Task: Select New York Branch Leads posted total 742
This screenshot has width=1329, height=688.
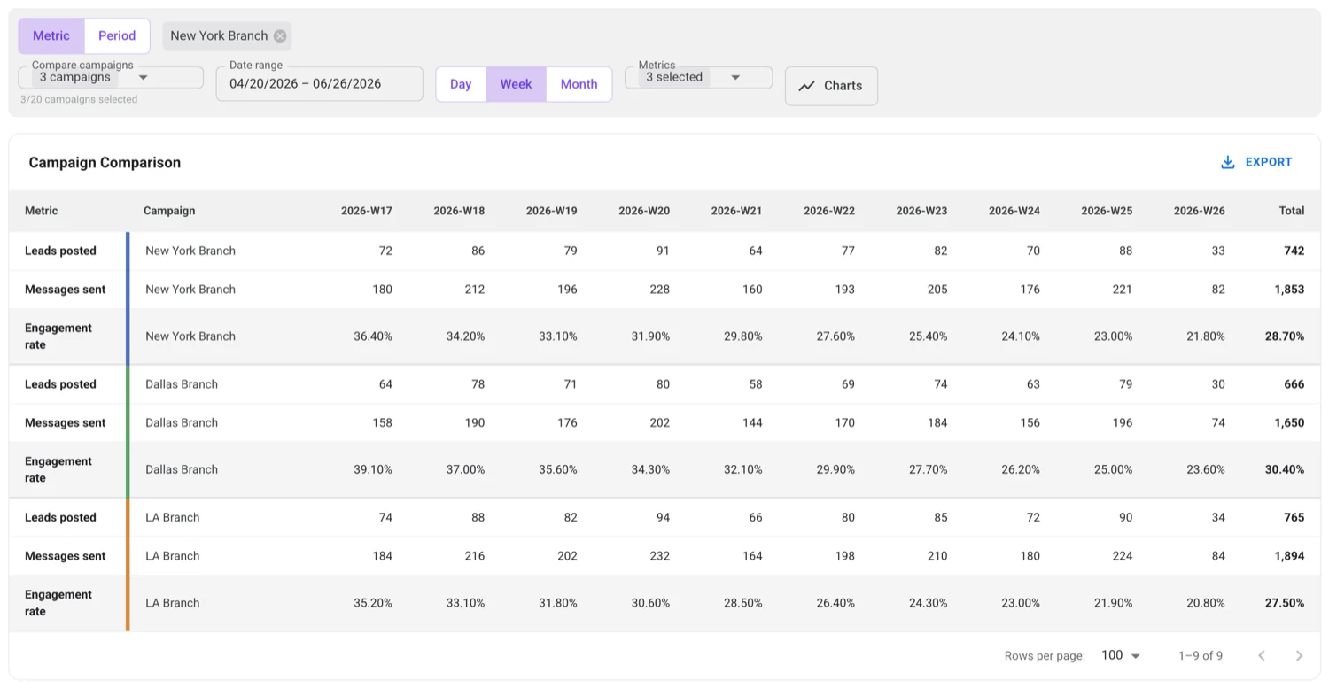Action: click(x=1294, y=251)
